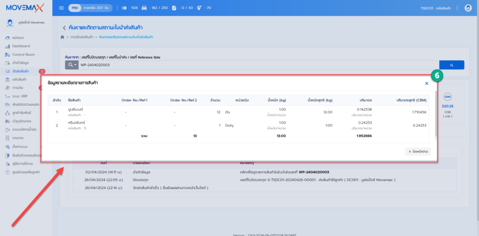Screen dimensions: 479x236
Task: Toggle the hamburger menu in top bar
Action: pos(61,8)
